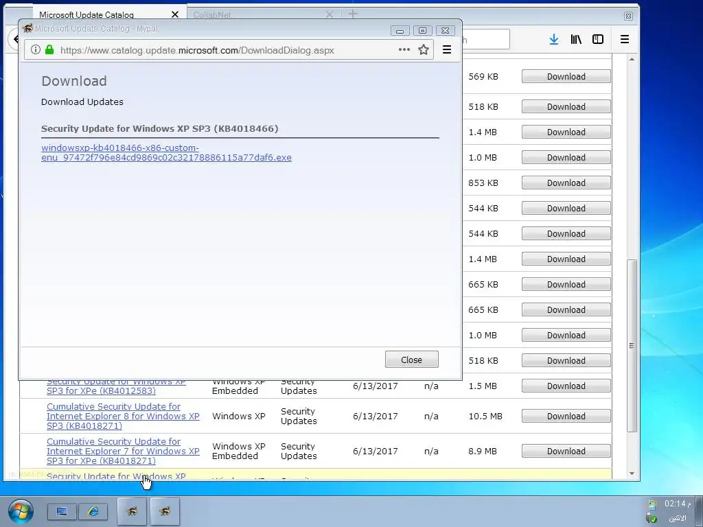Screen dimensions: 703x527
Task: Click Download button for the 10.5 MB update
Action: pyautogui.click(x=566, y=417)
